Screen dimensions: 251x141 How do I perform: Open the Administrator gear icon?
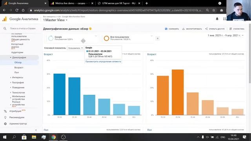5,124
